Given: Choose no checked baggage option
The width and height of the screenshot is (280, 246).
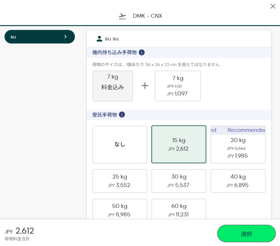Looking at the screenshot, I should coord(120,145).
